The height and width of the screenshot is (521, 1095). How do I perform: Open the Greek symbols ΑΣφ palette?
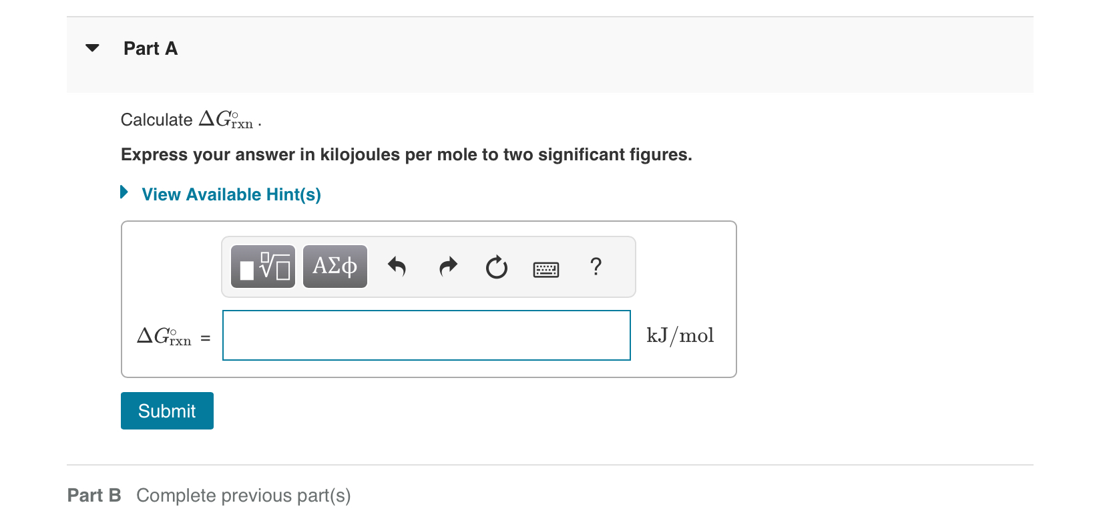pos(335,267)
